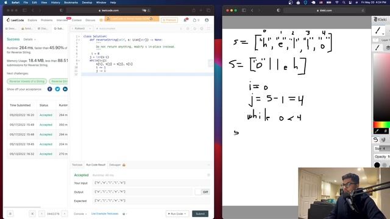This screenshot has width=390, height=219.
Task: Open the Interview menu in the LeetCode nav
Action: [62, 20]
